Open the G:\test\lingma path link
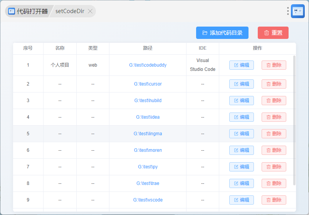This screenshot has height=215, width=309. pyautogui.click(x=148, y=134)
